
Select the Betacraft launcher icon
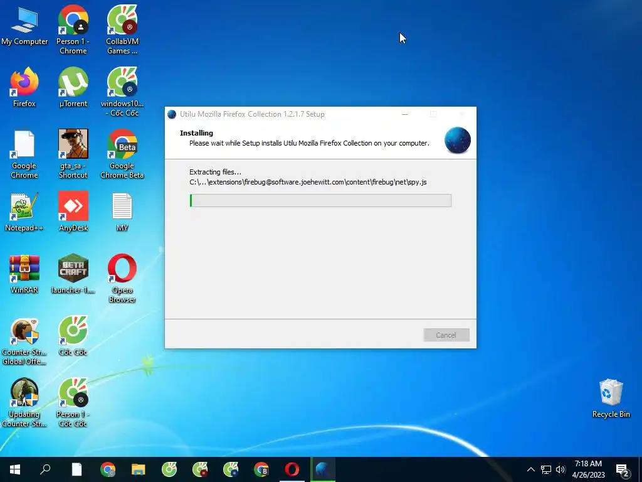coord(73,274)
